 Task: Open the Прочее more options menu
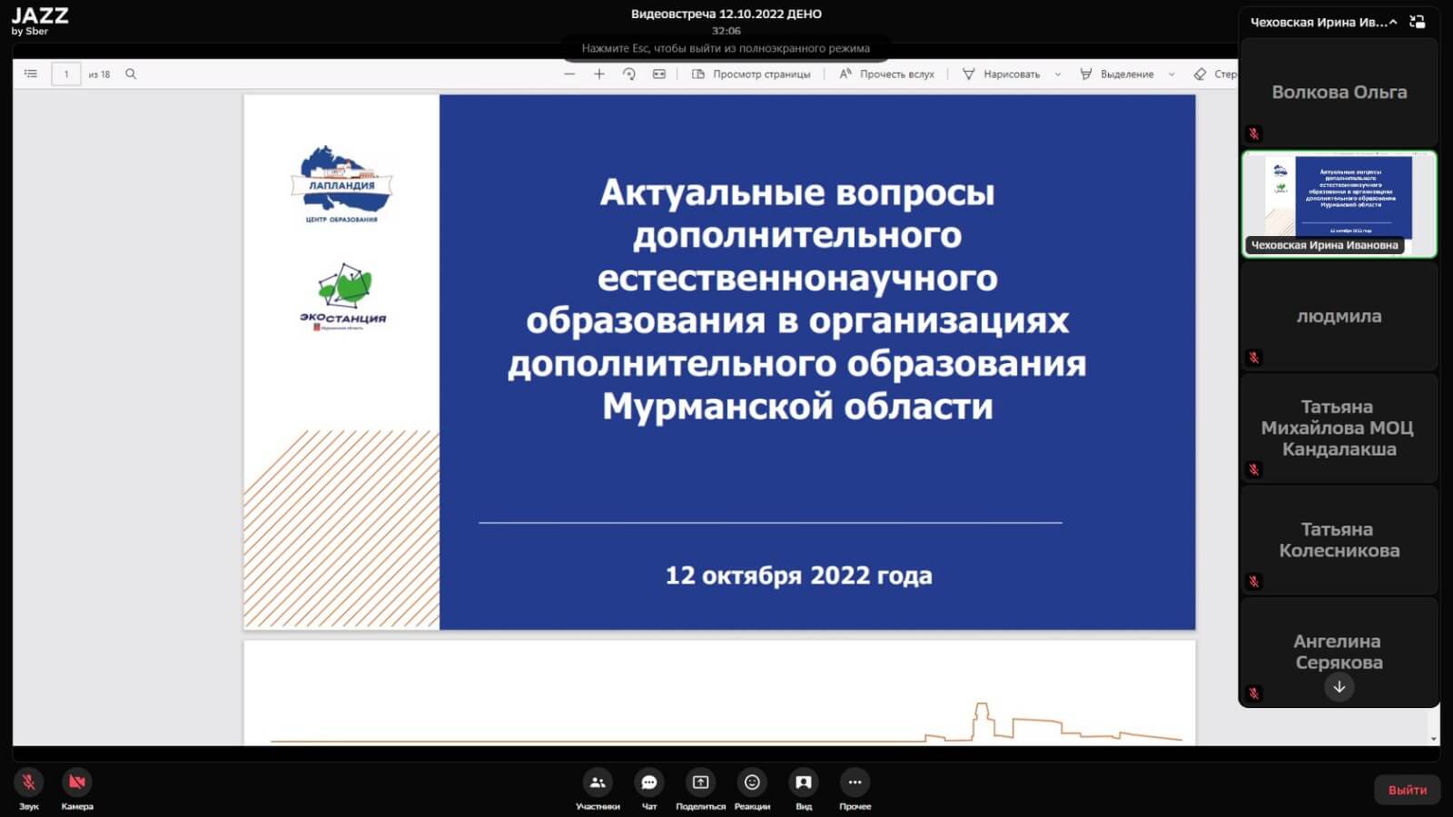855,783
